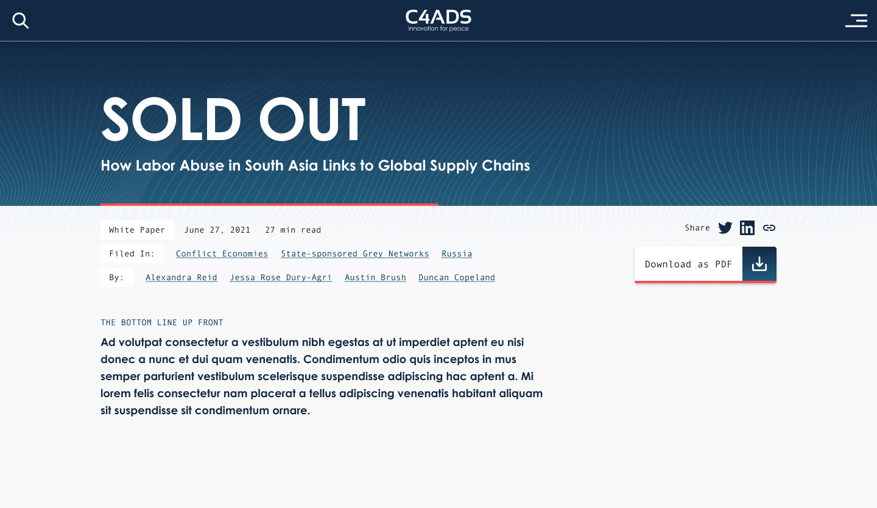Image resolution: width=877 pixels, height=508 pixels.
Task: Share article on Twitter
Action: pos(725,228)
